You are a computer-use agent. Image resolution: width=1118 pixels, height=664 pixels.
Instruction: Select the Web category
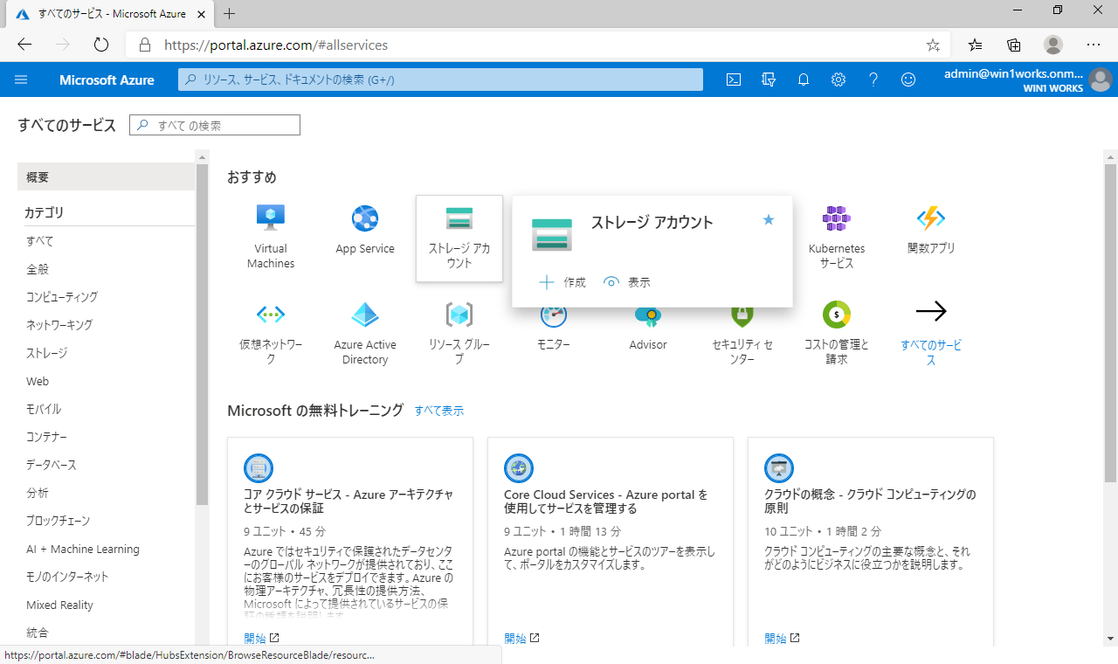point(38,381)
